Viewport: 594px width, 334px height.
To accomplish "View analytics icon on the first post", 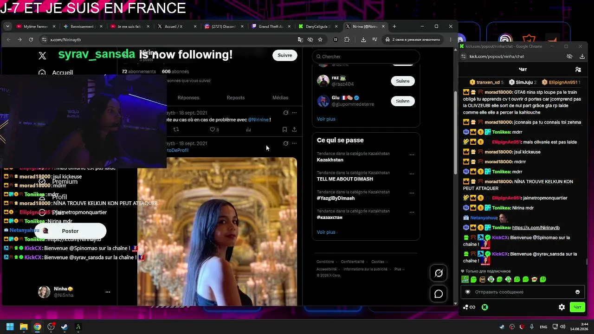I will pyautogui.click(x=248, y=129).
